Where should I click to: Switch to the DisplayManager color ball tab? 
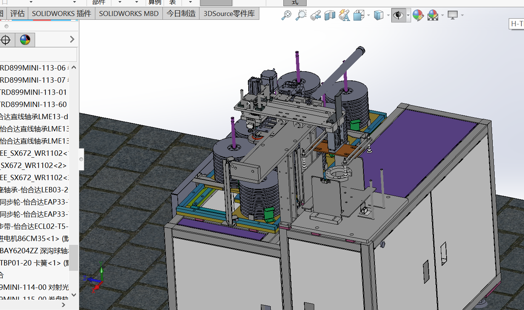click(x=25, y=40)
